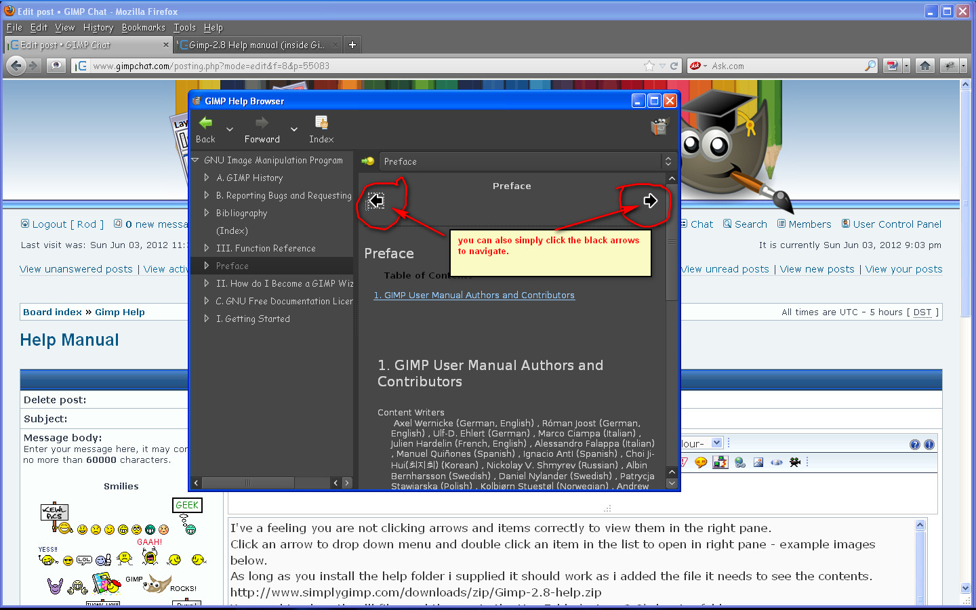This screenshot has width=976, height=610.
Task: Click the blue exclamation info icon in editor
Action: (929, 445)
